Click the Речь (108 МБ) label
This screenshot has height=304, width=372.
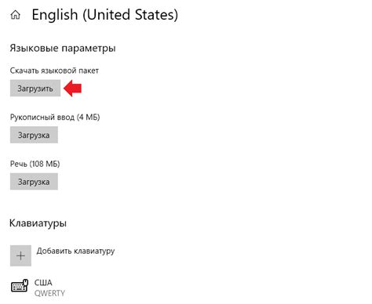click(35, 164)
